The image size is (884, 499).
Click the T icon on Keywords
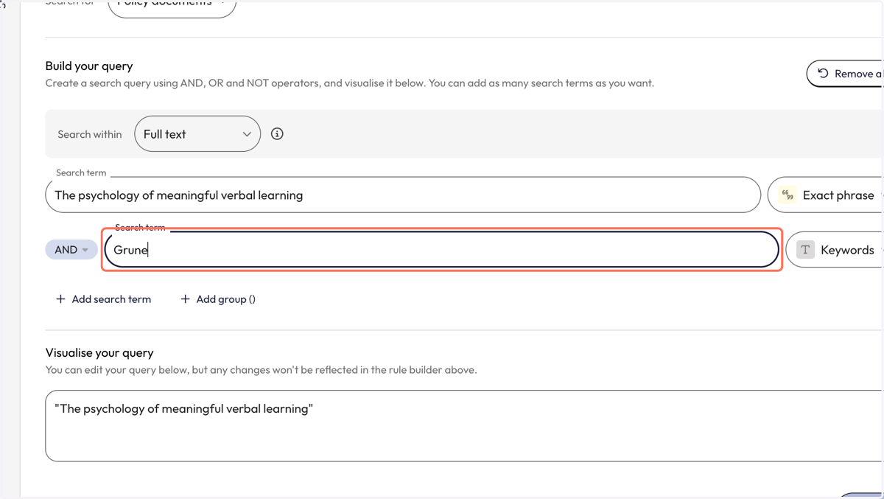click(x=805, y=250)
